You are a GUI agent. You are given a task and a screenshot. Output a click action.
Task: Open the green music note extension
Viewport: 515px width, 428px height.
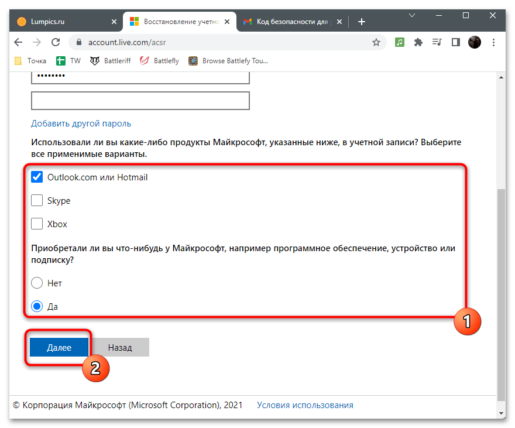tap(399, 42)
